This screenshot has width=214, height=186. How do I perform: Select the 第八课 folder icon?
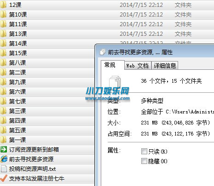tap(3, 63)
